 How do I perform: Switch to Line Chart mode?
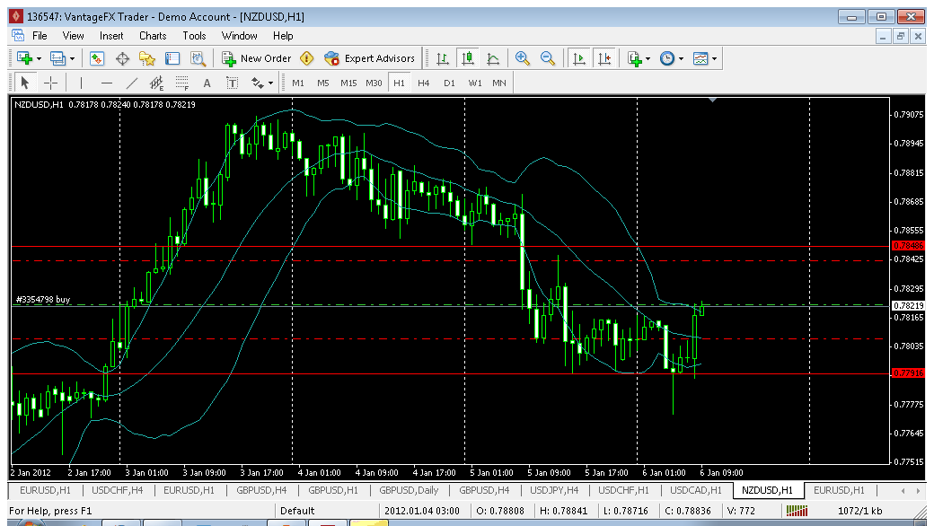click(493, 58)
